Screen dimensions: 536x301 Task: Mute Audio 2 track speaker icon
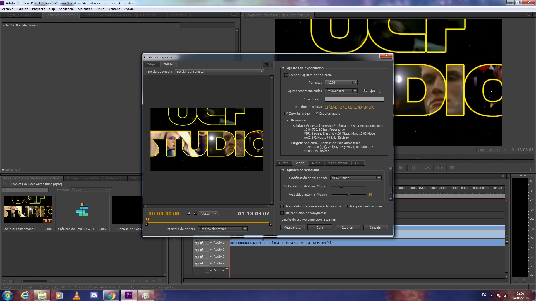[197, 249]
